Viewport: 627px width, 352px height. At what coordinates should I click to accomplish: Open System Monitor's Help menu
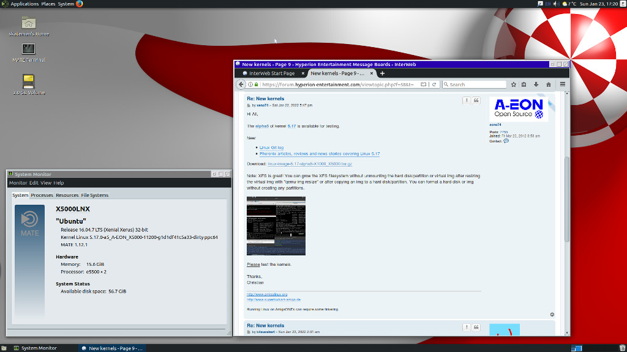(x=58, y=183)
